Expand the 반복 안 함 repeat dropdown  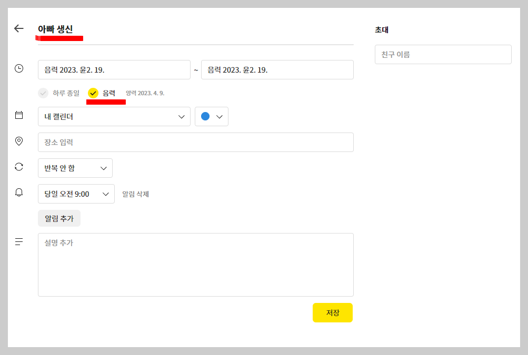click(75, 168)
